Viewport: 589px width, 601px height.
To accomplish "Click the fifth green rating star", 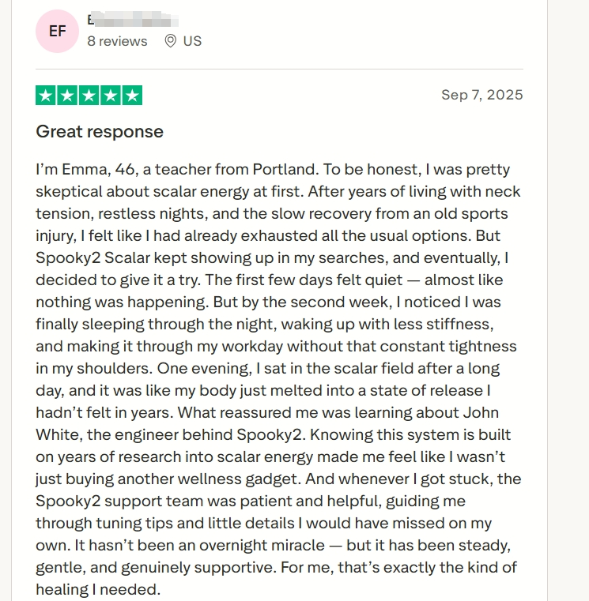I will tap(131, 96).
